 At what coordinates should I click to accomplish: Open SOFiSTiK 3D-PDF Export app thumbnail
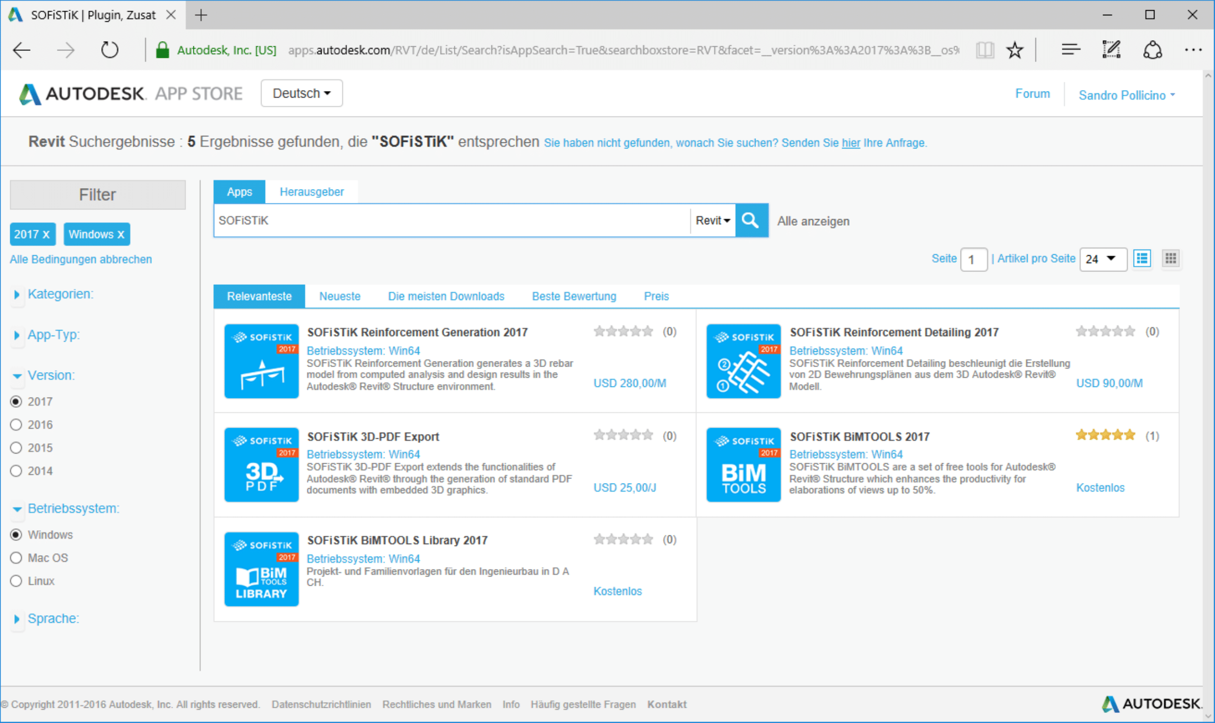point(262,465)
